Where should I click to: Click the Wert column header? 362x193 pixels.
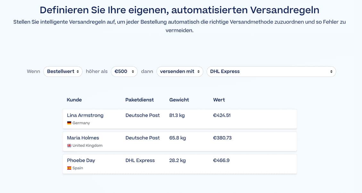click(x=219, y=100)
